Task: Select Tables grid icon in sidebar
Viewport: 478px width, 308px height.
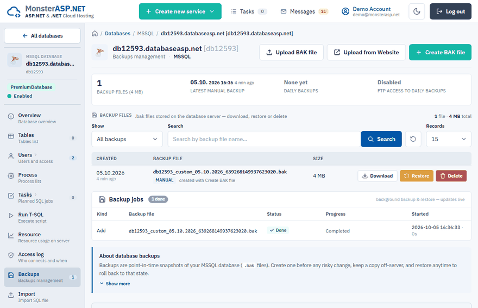Action: [11, 136]
